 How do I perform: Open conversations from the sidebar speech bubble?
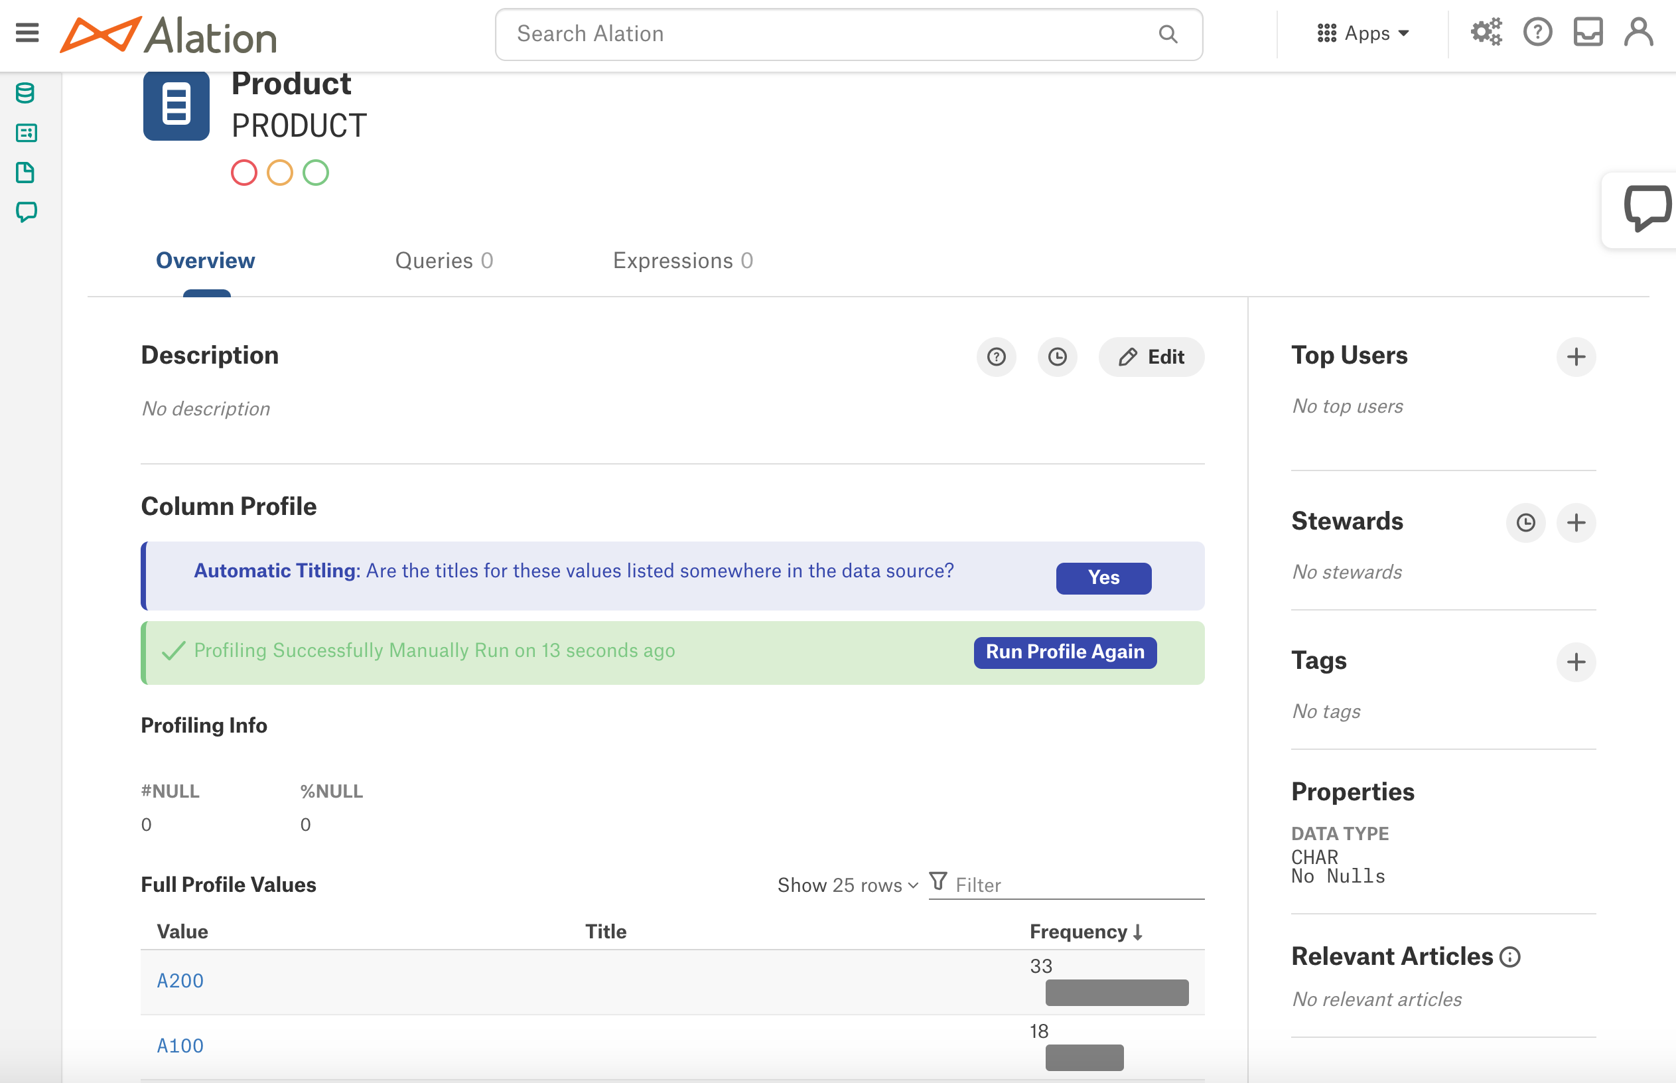[26, 212]
